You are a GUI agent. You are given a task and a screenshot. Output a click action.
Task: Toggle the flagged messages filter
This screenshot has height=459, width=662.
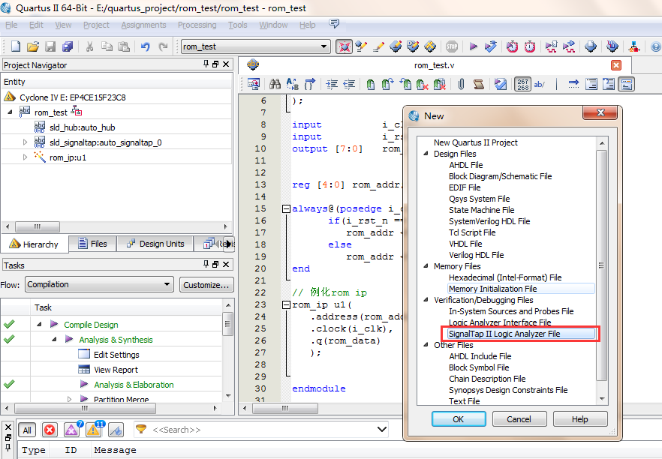[116, 430]
